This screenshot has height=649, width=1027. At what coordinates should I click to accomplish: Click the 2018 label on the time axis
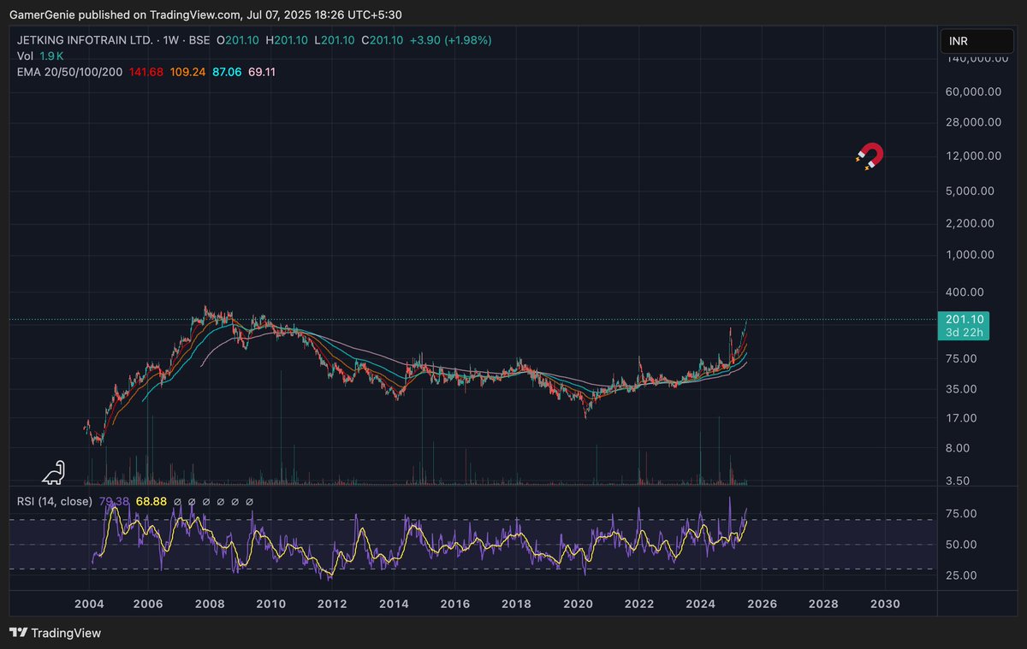pyautogui.click(x=516, y=604)
